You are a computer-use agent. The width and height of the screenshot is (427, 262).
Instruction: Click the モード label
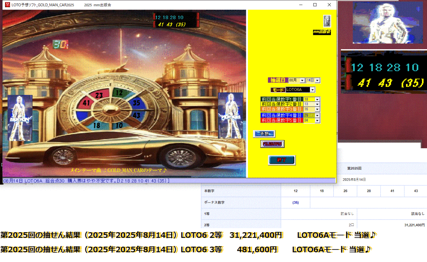pos(278,90)
